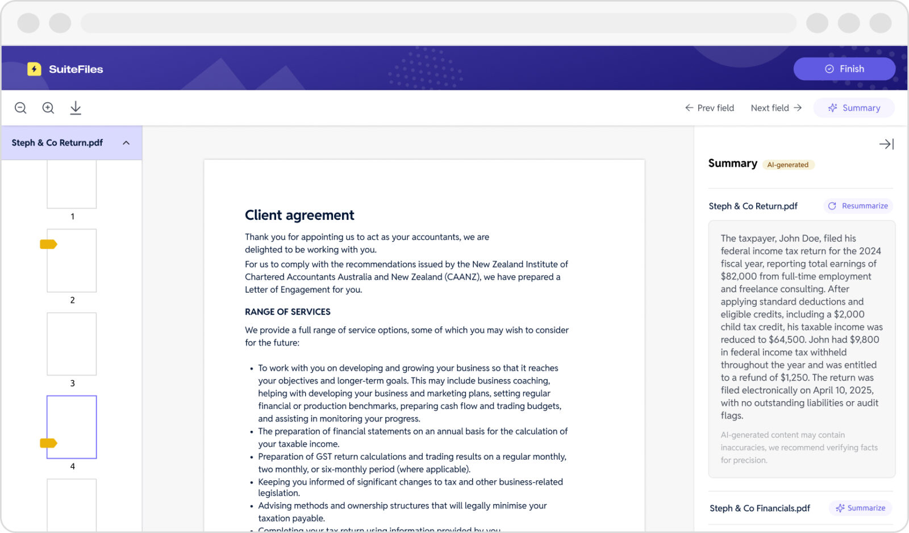Click the zoom out magnifier icon
909x533 pixels.
20,108
